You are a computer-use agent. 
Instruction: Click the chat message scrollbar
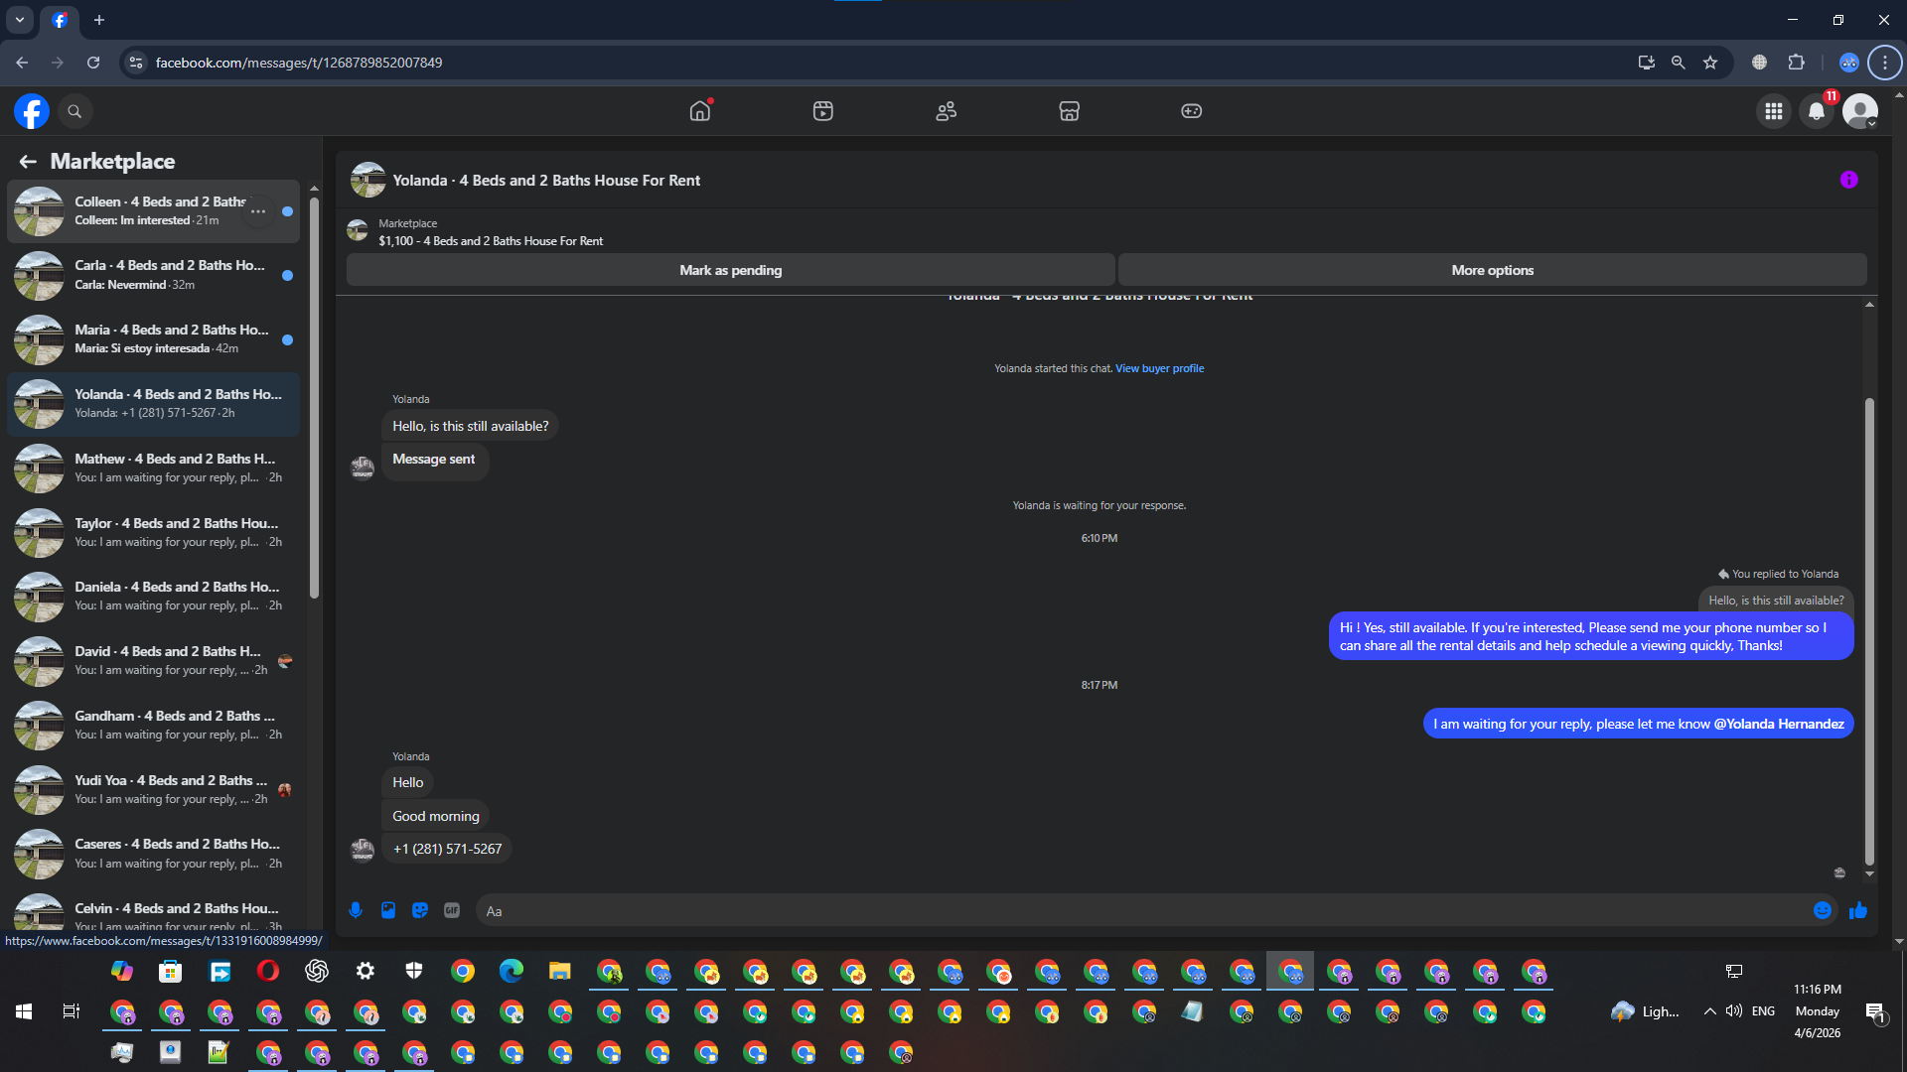pyautogui.click(x=1869, y=630)
